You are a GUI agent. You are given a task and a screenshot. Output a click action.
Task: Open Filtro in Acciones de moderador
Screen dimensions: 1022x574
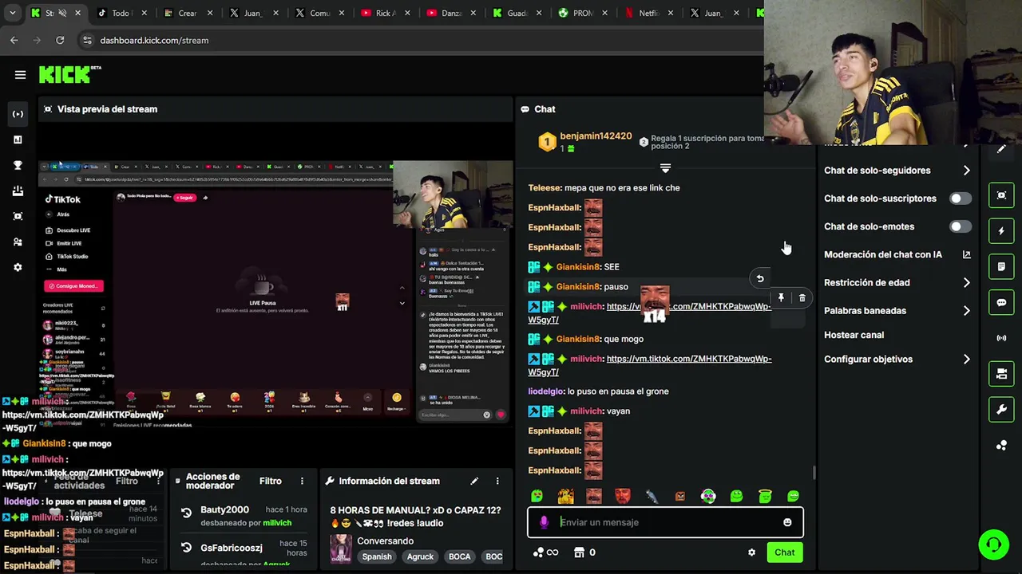tap(271, 481)
